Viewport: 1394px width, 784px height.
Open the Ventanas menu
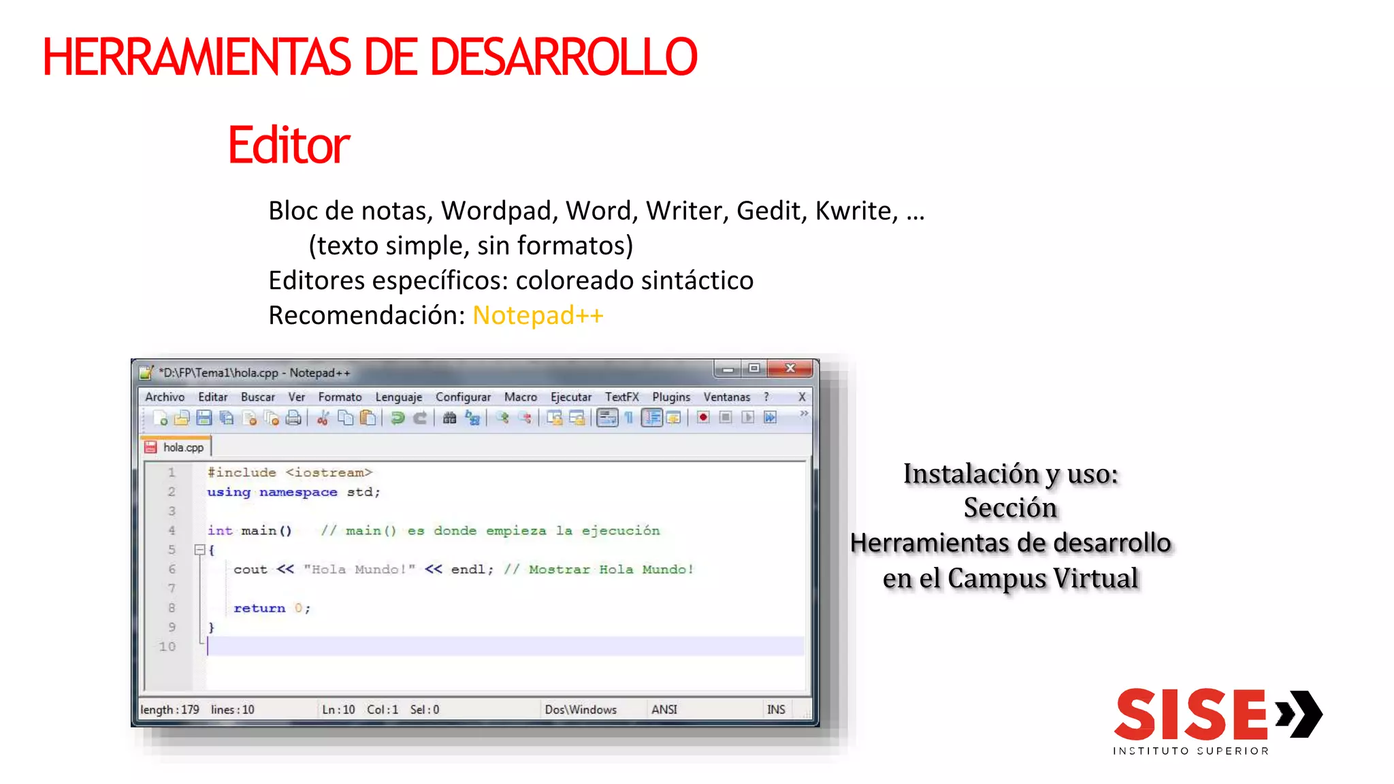727,397
